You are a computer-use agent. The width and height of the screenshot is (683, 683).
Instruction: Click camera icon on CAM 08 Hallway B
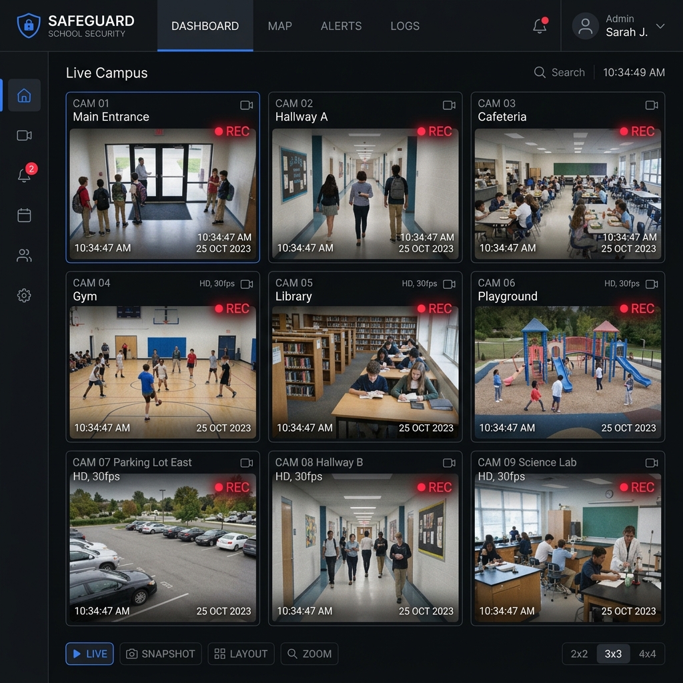pyautogui.click(x=449, y=463)
